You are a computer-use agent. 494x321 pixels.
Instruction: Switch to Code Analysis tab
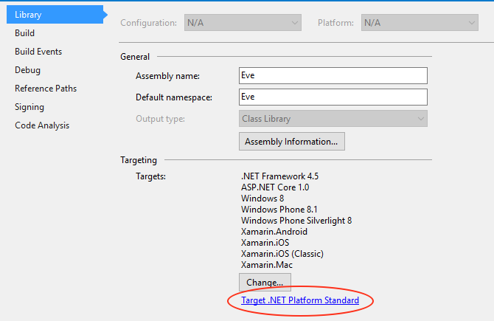click(42, 125)
